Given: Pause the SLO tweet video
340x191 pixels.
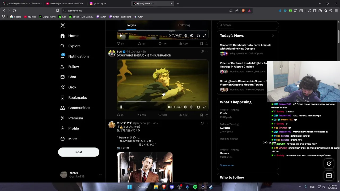Looking at the screenshot, I should pos(121,107).
